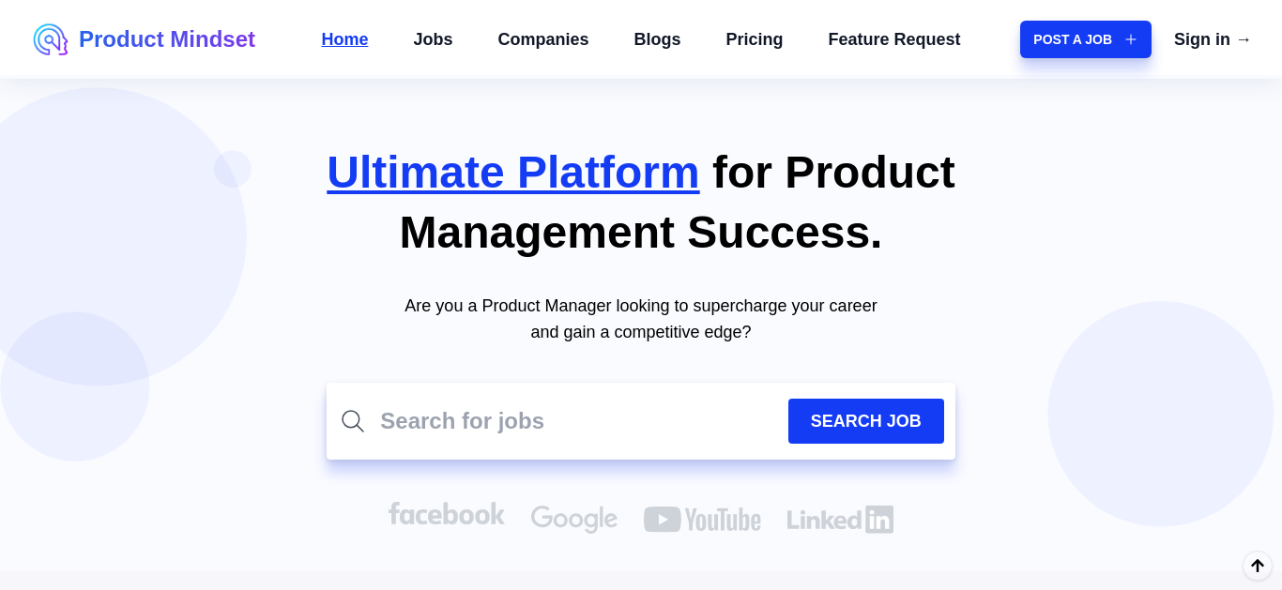Viewport: 1282px width, 590px height.
Task: Click the magnifier icon in search bar
Action: [353, 421]
